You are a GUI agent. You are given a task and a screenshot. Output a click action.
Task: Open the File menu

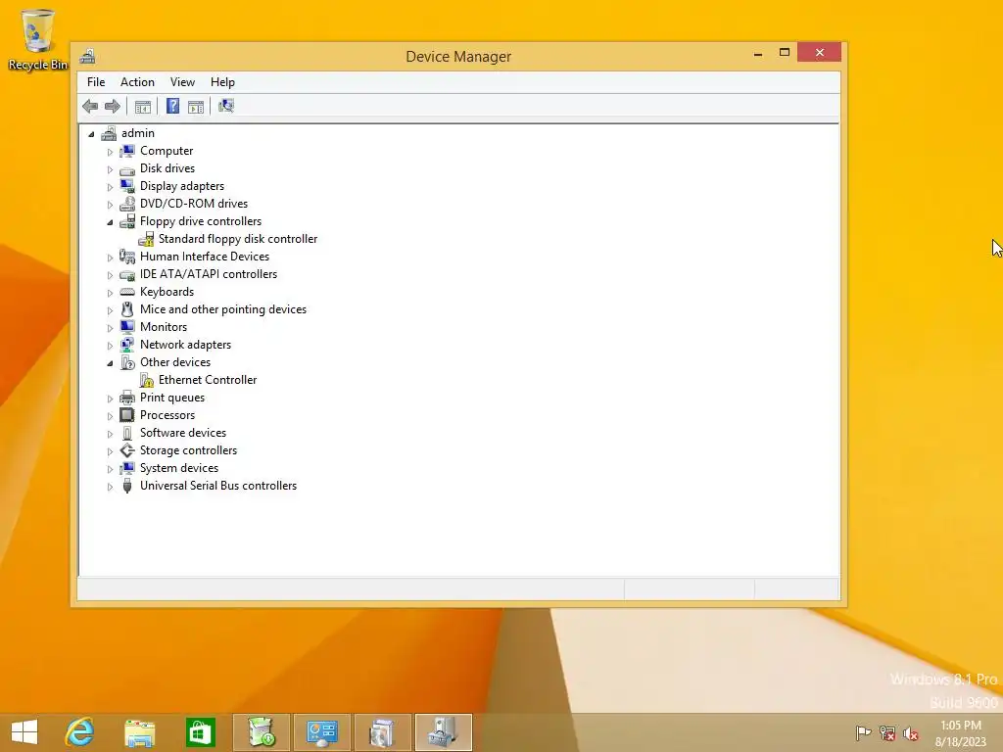[x=96, y=82]
